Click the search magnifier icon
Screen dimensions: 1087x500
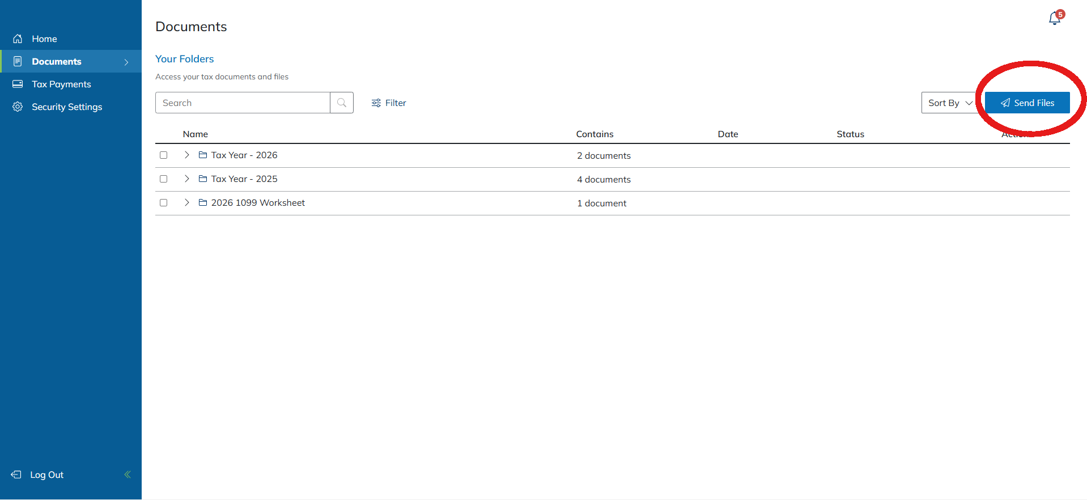click(342, 103)
